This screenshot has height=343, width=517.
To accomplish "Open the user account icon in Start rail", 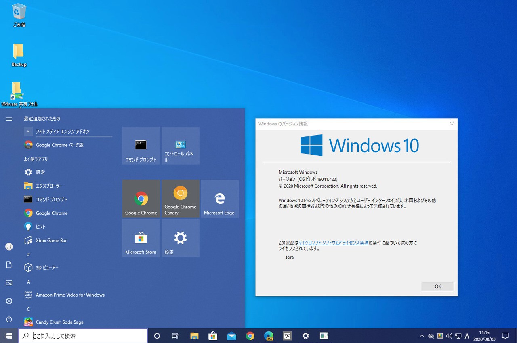I will [x=9, y=247].
